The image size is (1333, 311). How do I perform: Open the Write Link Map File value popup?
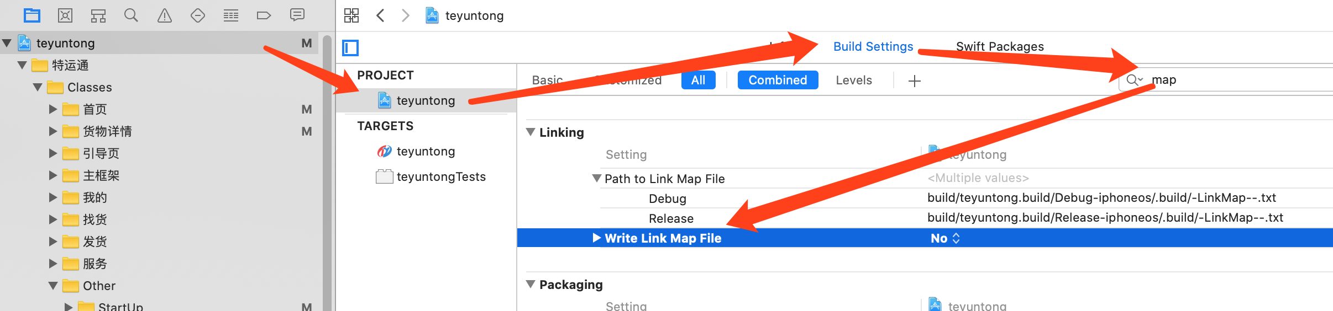945,238
